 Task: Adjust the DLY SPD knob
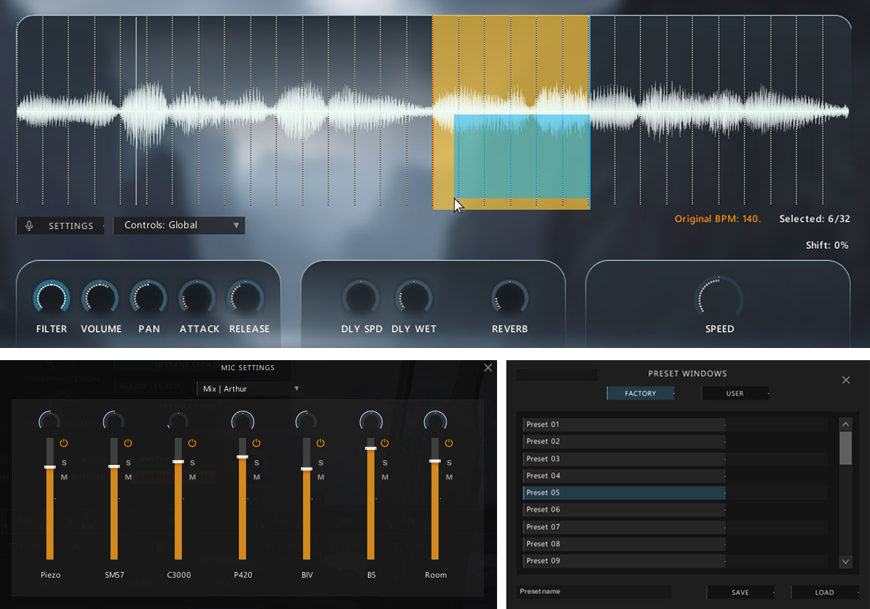(361, 297)
